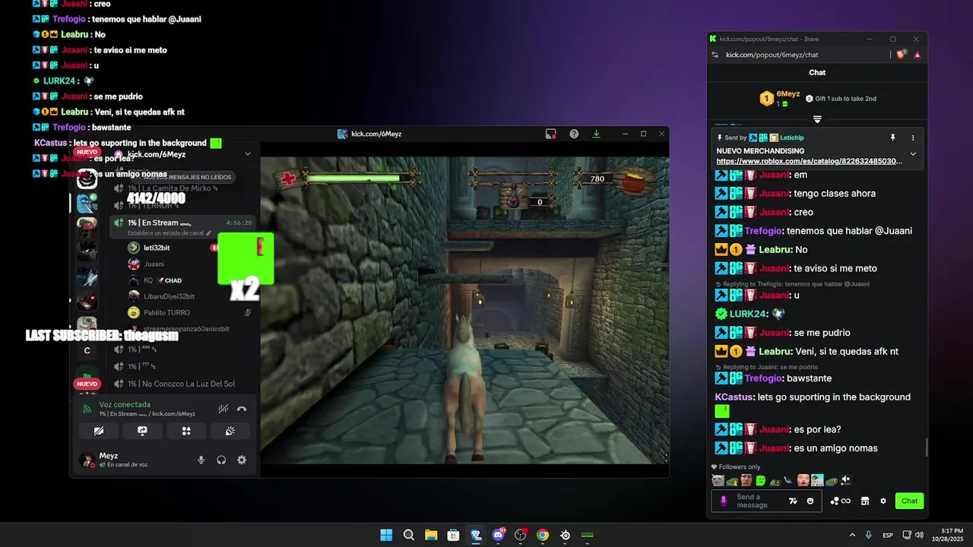
Task: Unpin message using pin icon
Action: point(893,138)
